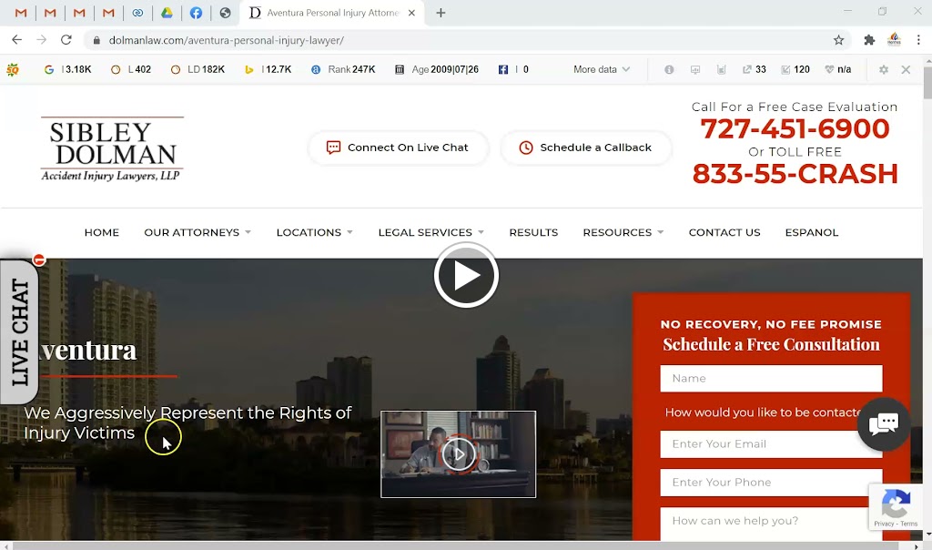Click the How can we help you field
Viewport: 932px width, 550px height.
click(771, 524)
